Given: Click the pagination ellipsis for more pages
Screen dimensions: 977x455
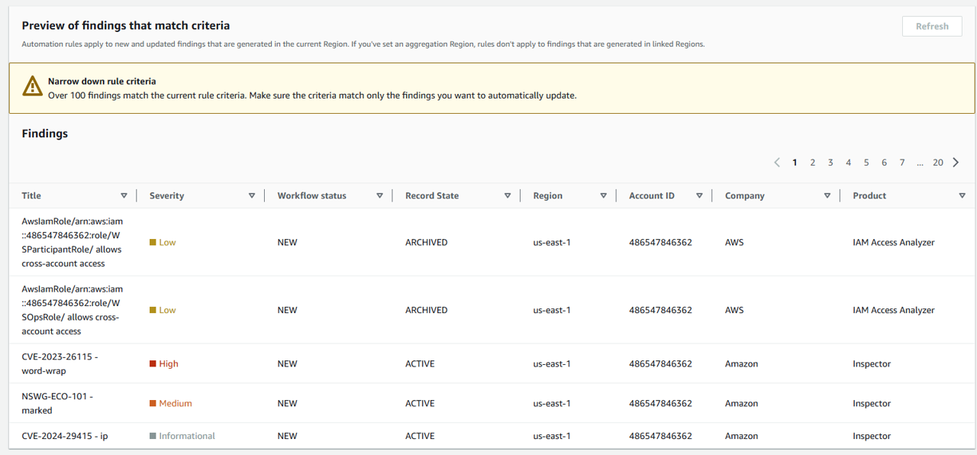Looking at the screenshot, I should [x=920, y=163].
